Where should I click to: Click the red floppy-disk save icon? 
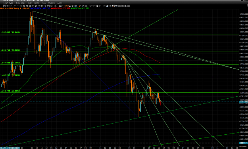coord(113,6)
